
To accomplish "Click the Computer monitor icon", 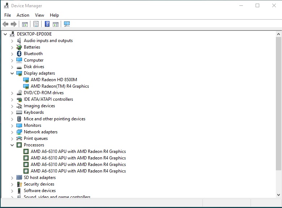I will pyautogui.click(x=19, y=60).
